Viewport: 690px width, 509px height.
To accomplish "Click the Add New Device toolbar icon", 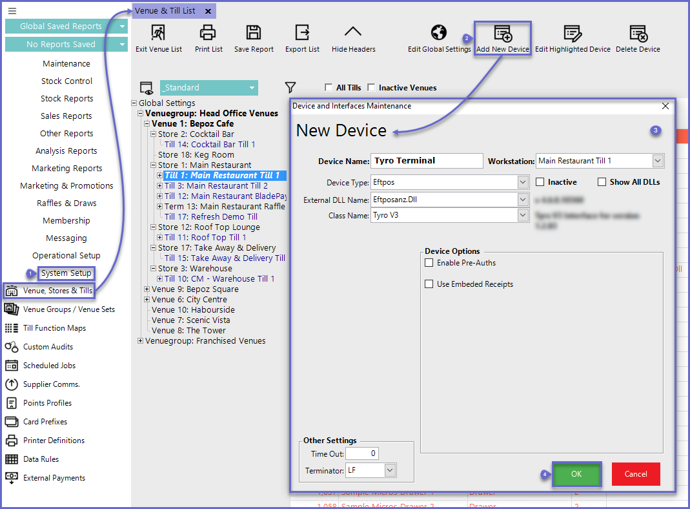I will pyautogui.click(x=502, y=33).
